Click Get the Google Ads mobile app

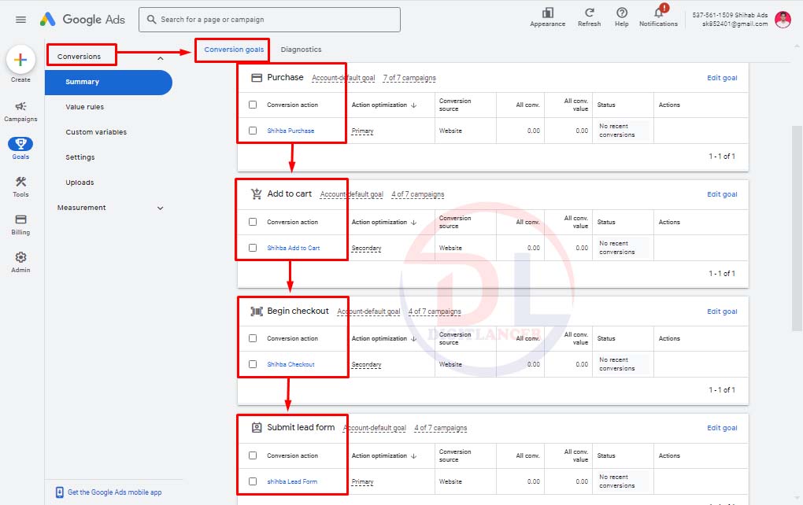tap(114, 492)
